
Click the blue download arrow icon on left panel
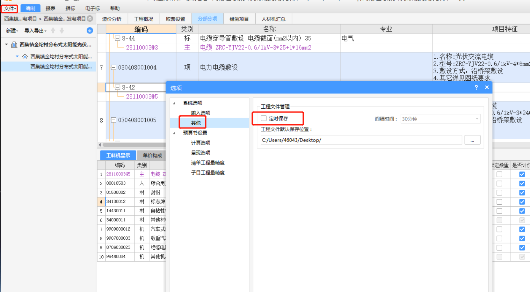tap(90, 31)
